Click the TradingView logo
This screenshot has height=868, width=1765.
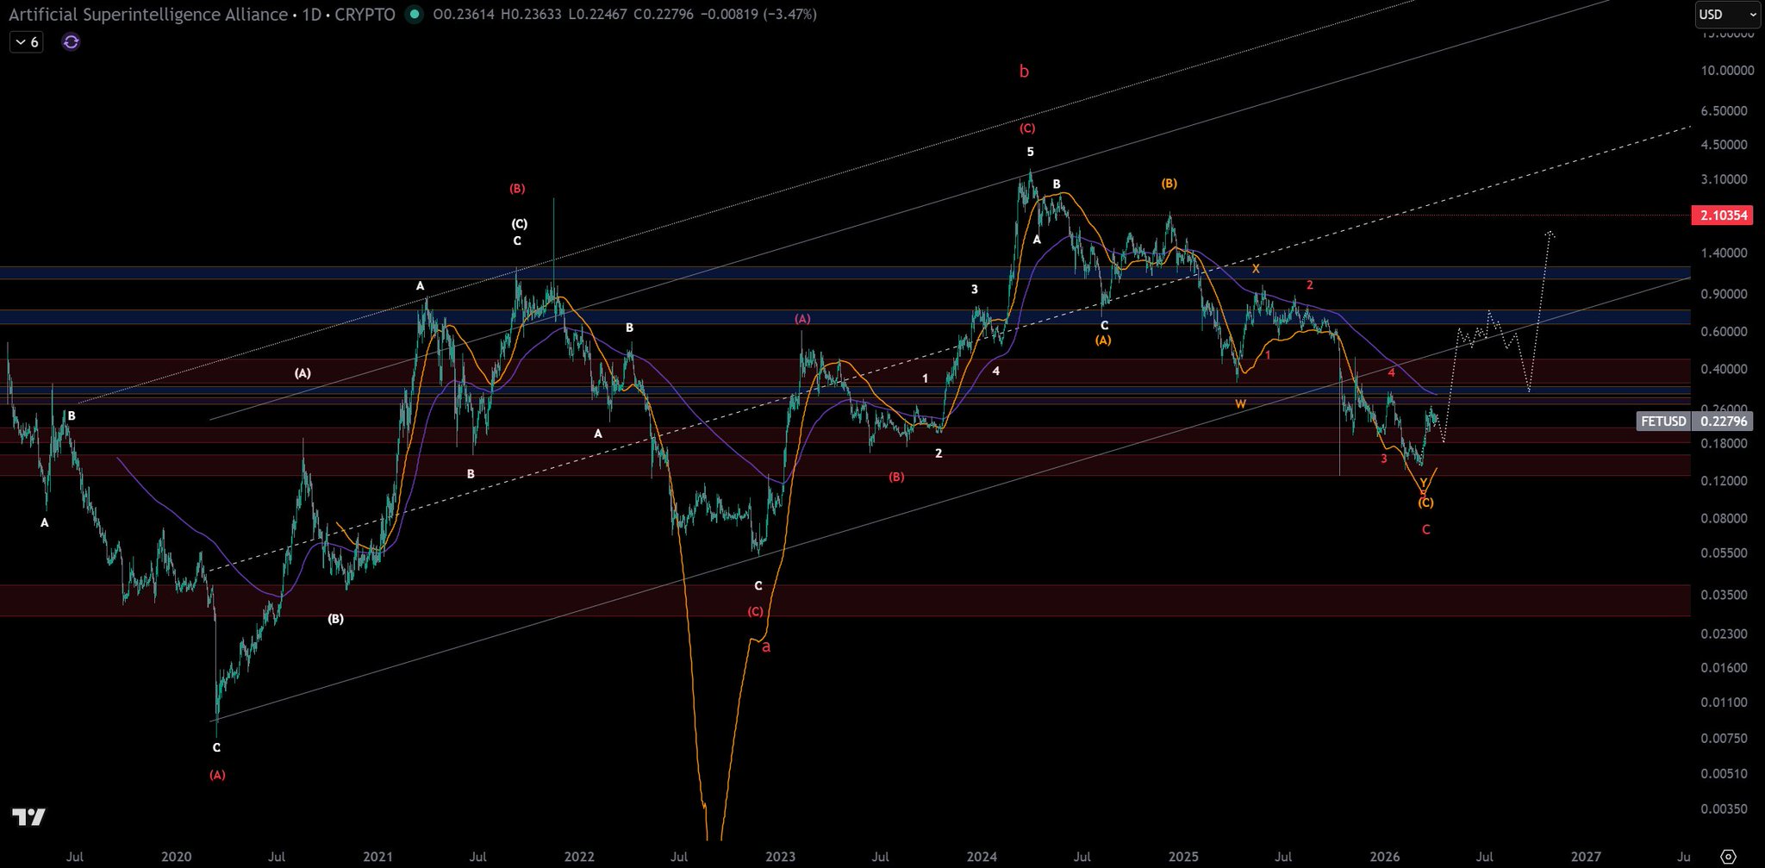click(x=28, y=816)
